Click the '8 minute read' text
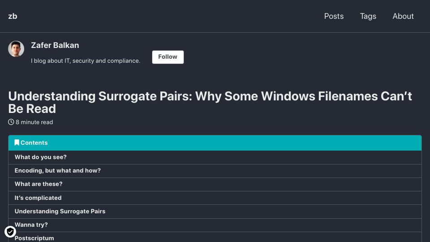The image size is (430, 242). pyautogui.click(x=34, y=122)
